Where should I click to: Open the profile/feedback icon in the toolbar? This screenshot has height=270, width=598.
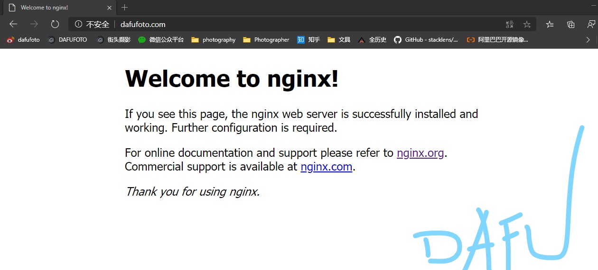coord(592,24)
